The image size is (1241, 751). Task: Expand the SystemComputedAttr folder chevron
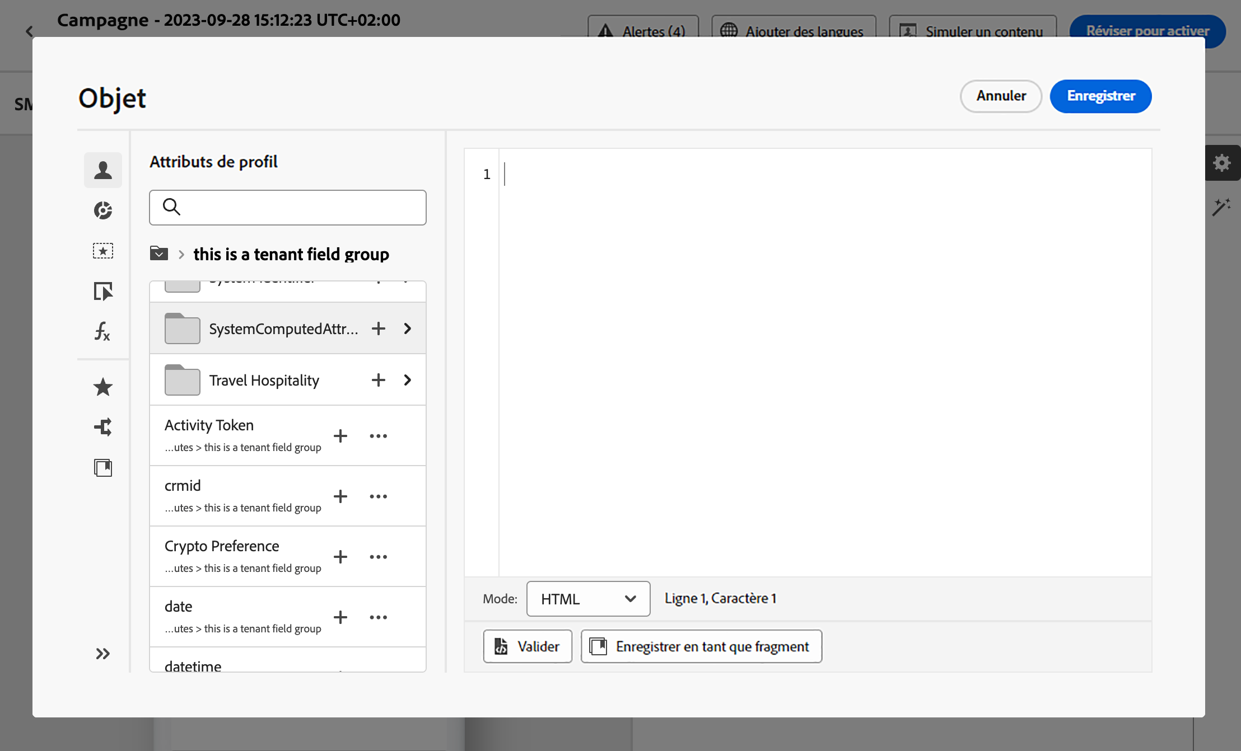click(x=408, y=328)
